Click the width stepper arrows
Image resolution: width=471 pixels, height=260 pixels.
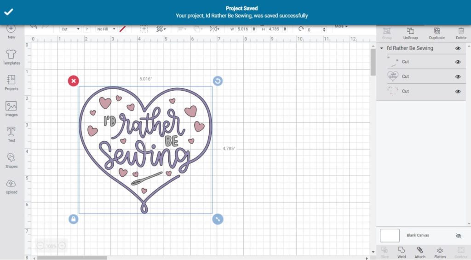pyautogui.click(x=254, y=29)
